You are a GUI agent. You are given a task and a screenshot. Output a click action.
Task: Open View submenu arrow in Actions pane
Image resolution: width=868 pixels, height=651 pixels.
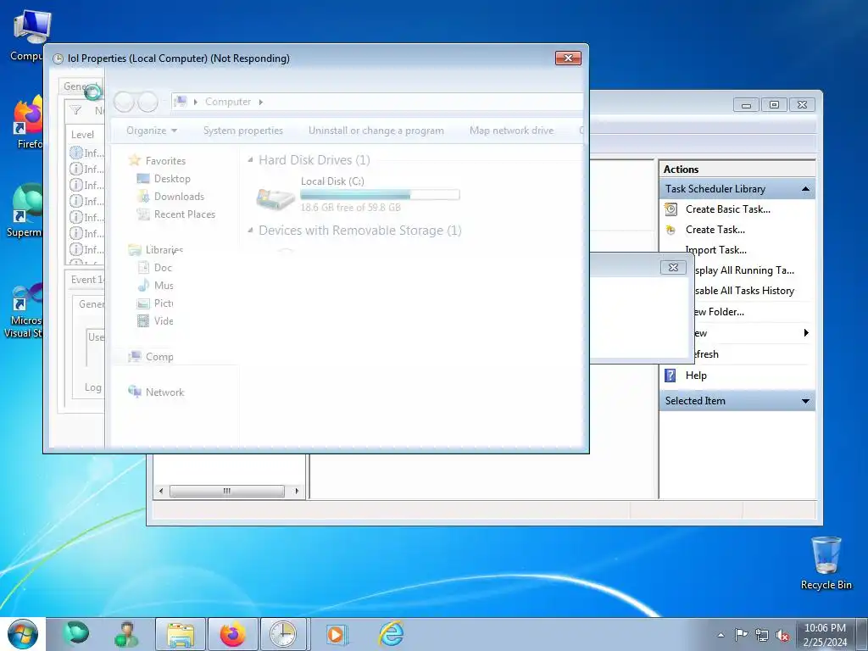coord(806,332)
